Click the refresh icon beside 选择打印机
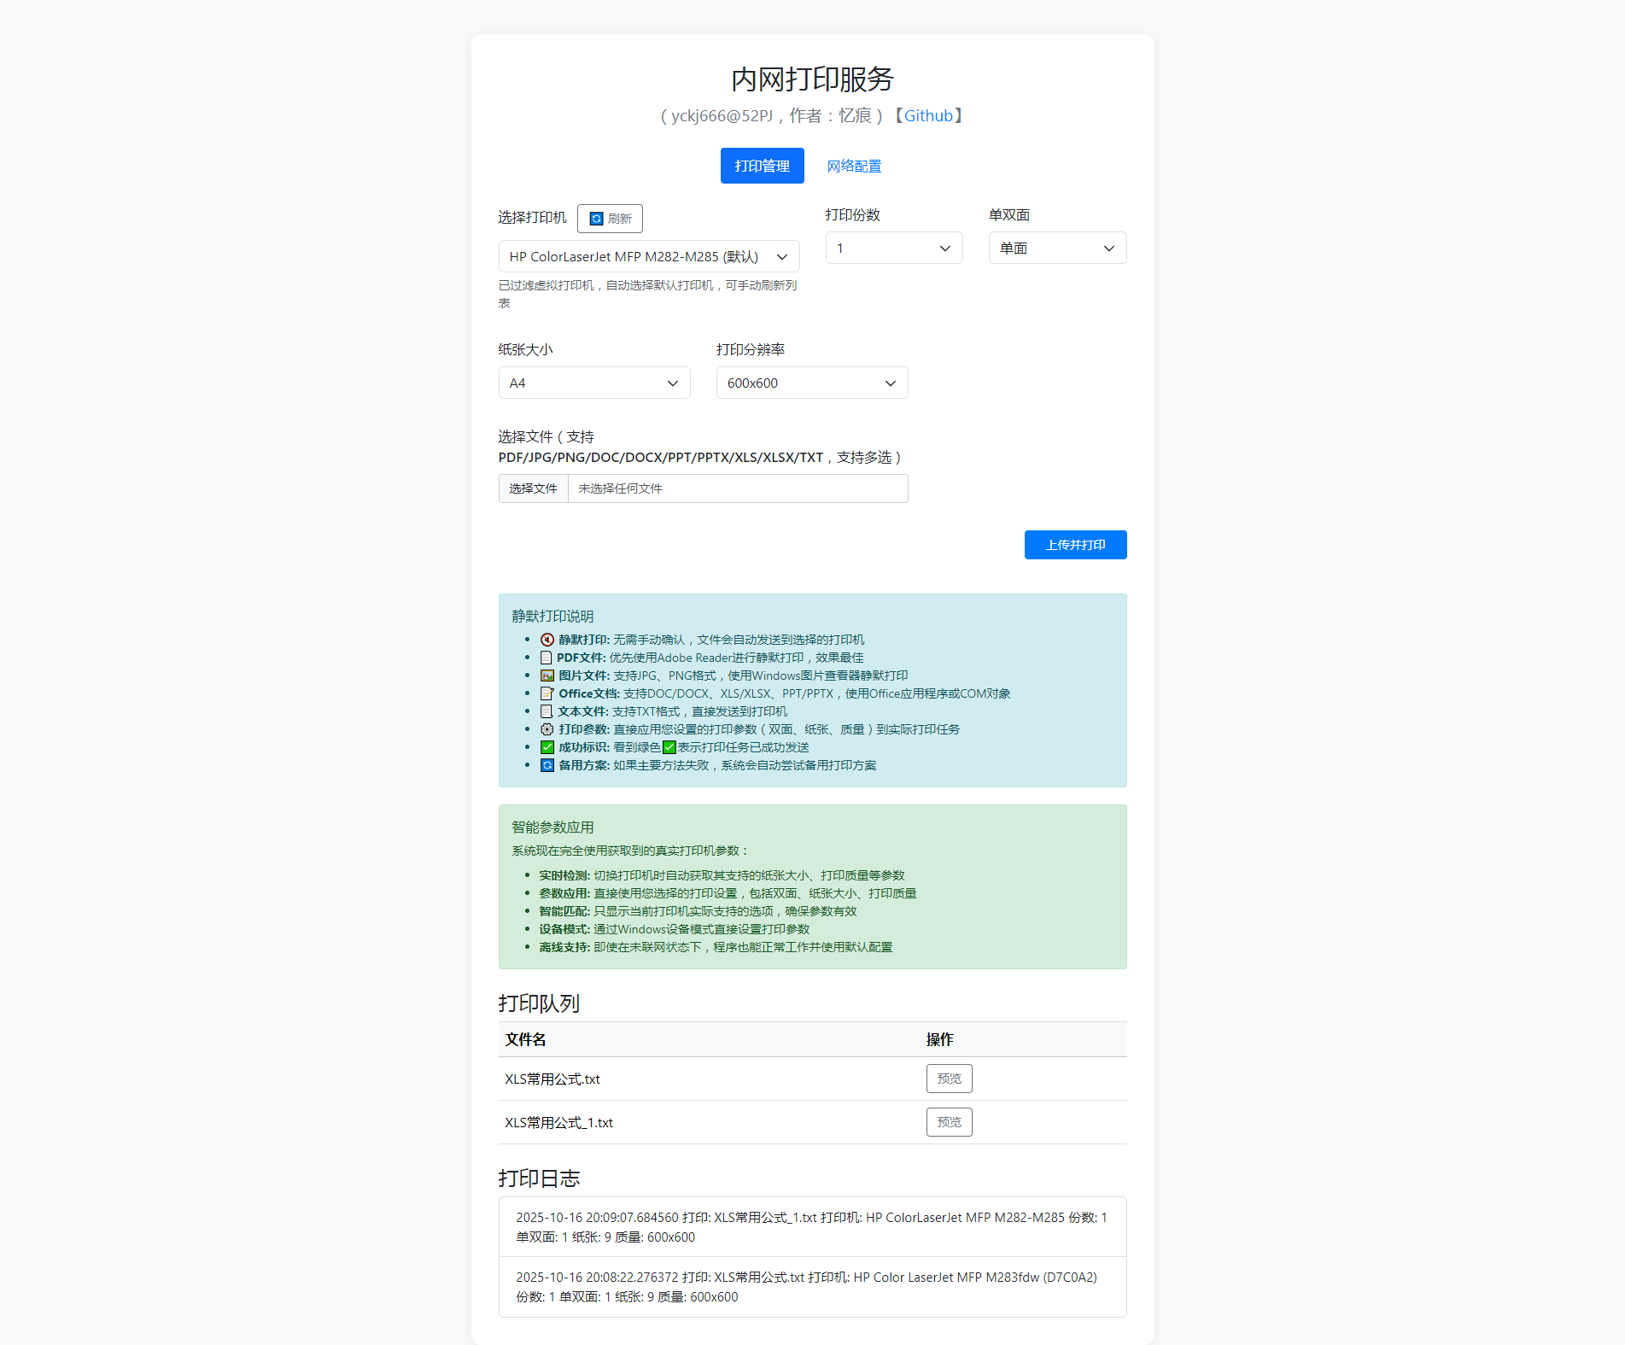 [x=597, y=219]
